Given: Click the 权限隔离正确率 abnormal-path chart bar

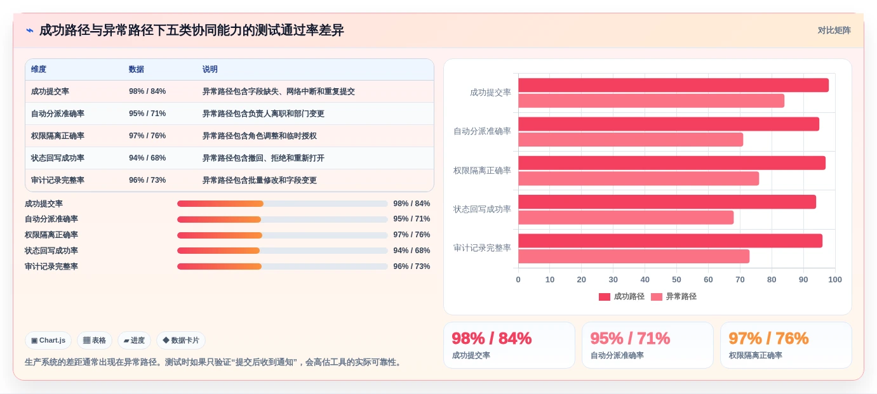Looking at the screenshot, I should [x=638, y=179].
